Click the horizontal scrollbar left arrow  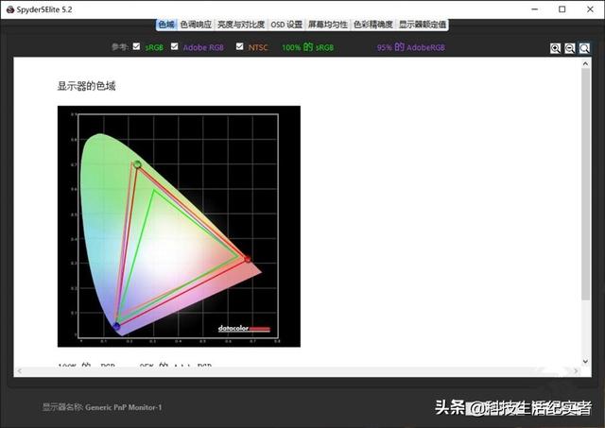(19, 371)
